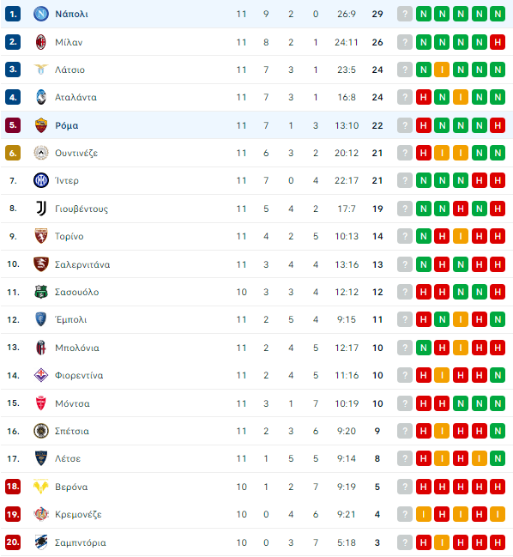Click Lazio's orange I draw badge
The image size is (513, 557).
[x=442, y=70]
